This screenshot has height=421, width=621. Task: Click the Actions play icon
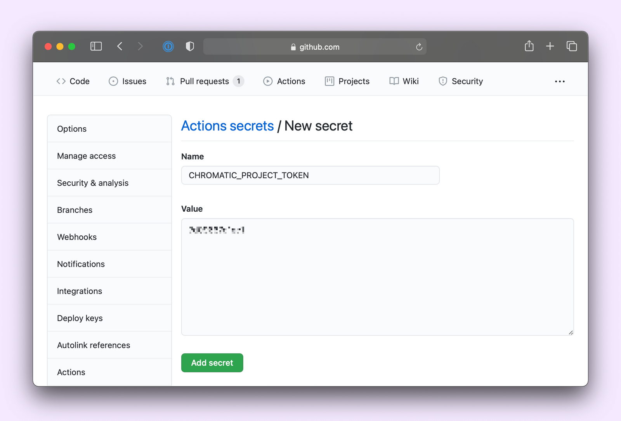pos(268,81)
